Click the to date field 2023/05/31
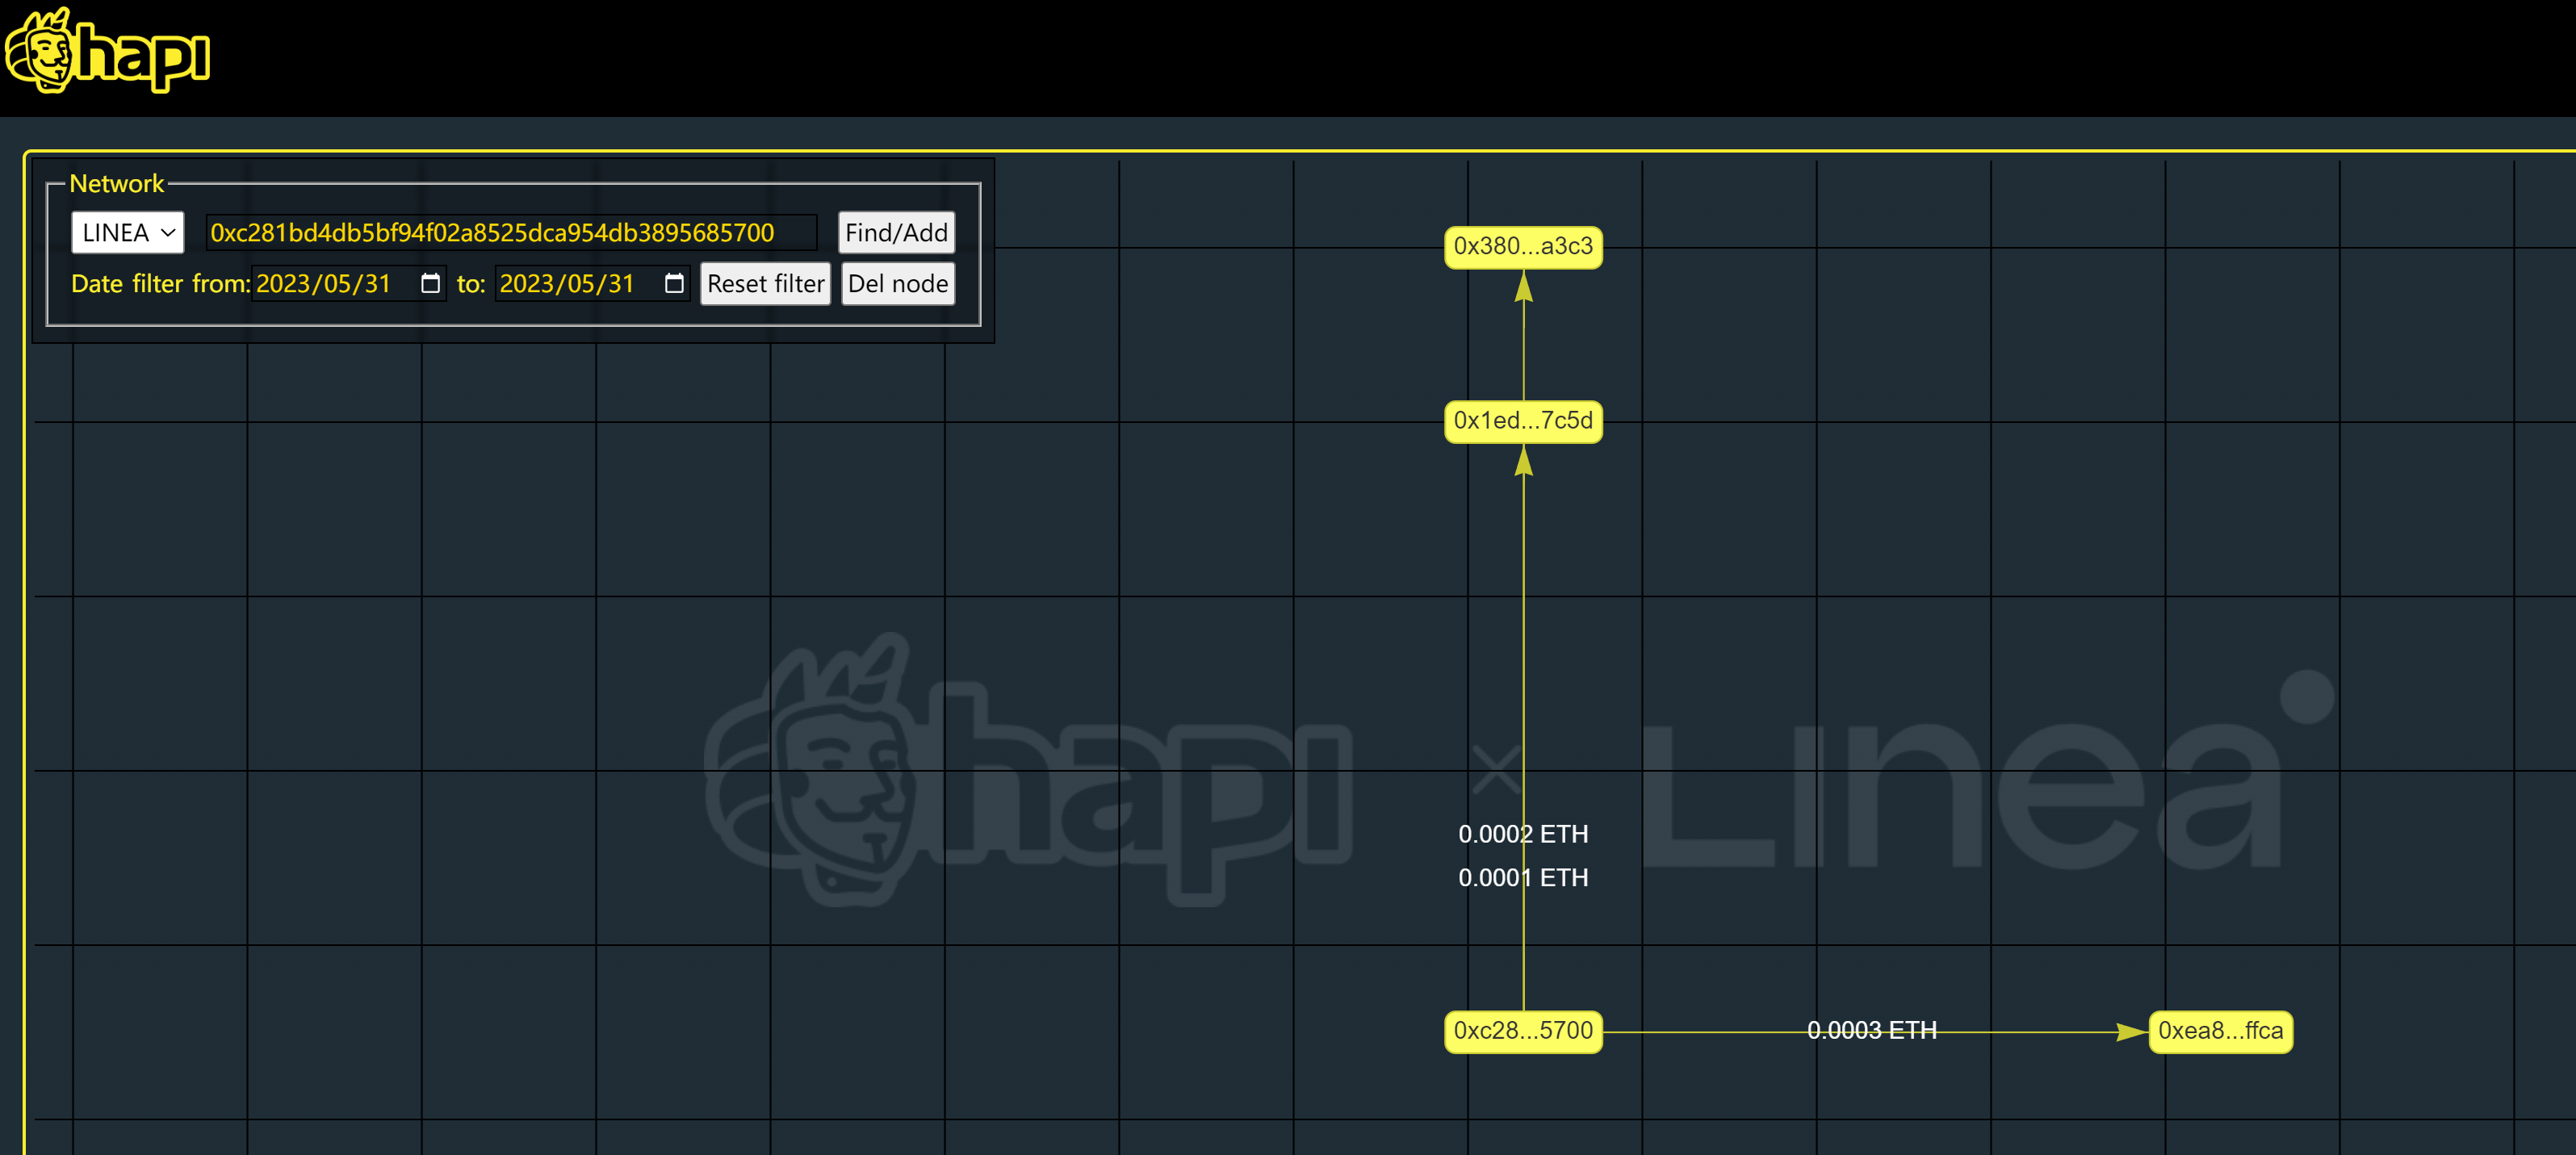Image resolution: width=2576 pixels, height=1155 pixels. pos(592,284)
